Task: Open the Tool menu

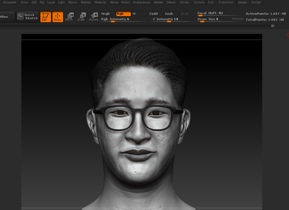Action: [x=210, y=2]
